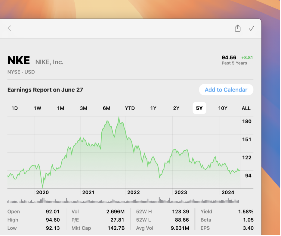Click the 151 price axis label
The width and height of the screenshot is (281, 236).
(x=247, y=139)
